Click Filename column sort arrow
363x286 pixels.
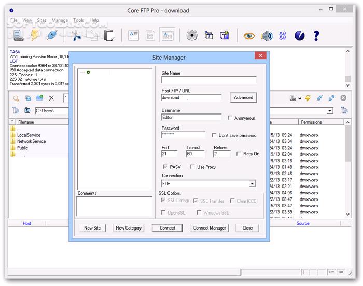pos(12,121)
